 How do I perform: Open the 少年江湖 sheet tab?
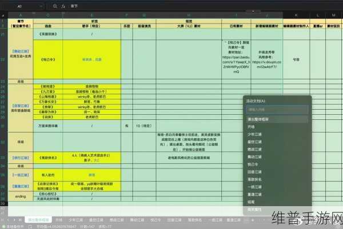76,220
